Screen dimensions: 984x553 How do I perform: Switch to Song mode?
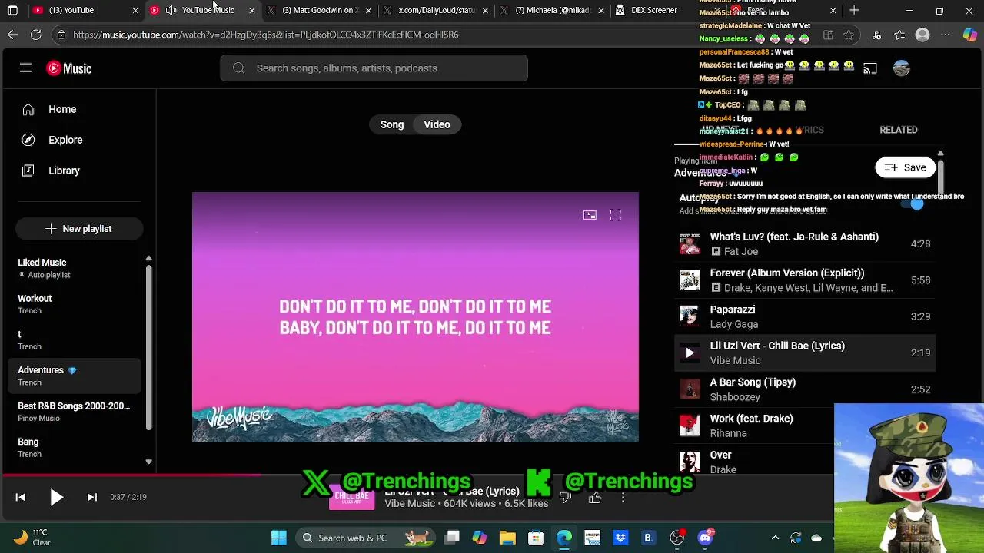click(392, 124)
